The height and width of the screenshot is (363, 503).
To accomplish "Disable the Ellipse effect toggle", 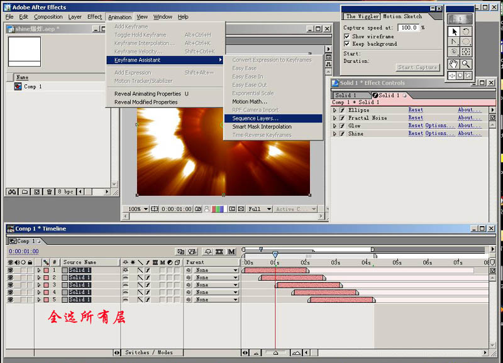I will [x=342, y=110].
